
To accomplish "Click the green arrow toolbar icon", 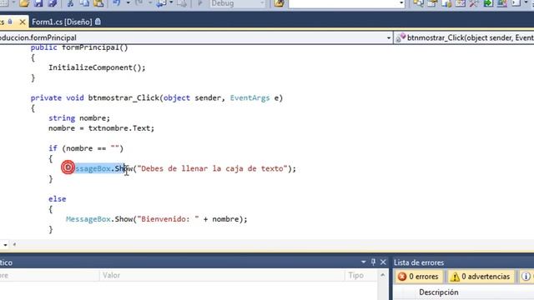I will click(x=488, y=3).
